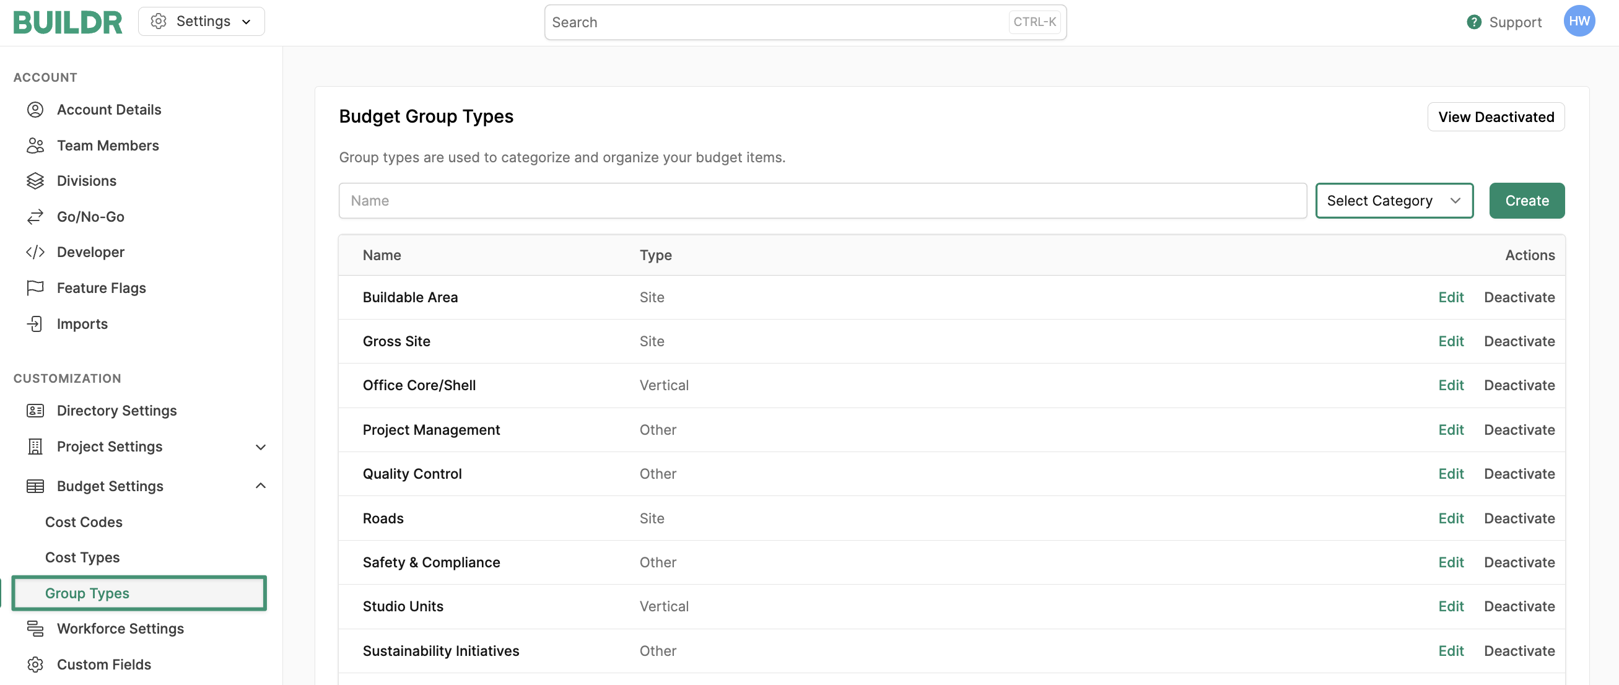The height and width of the screenshot is (685, 1619).
Task: Go to Cost Types settings page
Action: pyautogui.click(x=82, y=557)
